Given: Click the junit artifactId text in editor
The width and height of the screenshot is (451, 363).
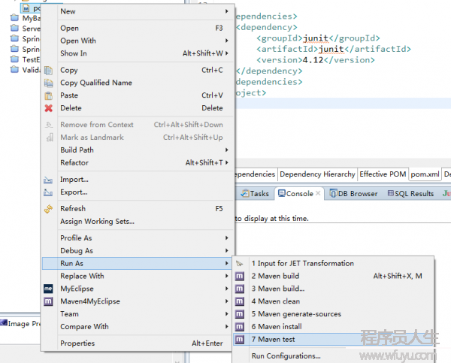Looking at the screenshot, I should click(331, 49).
